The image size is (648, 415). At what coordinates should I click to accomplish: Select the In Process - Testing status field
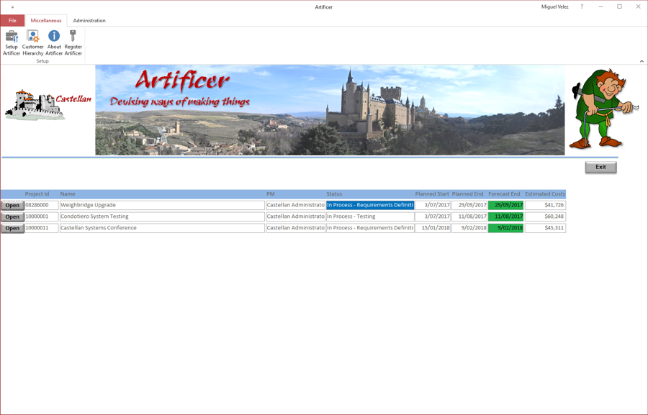click(370, 216)
